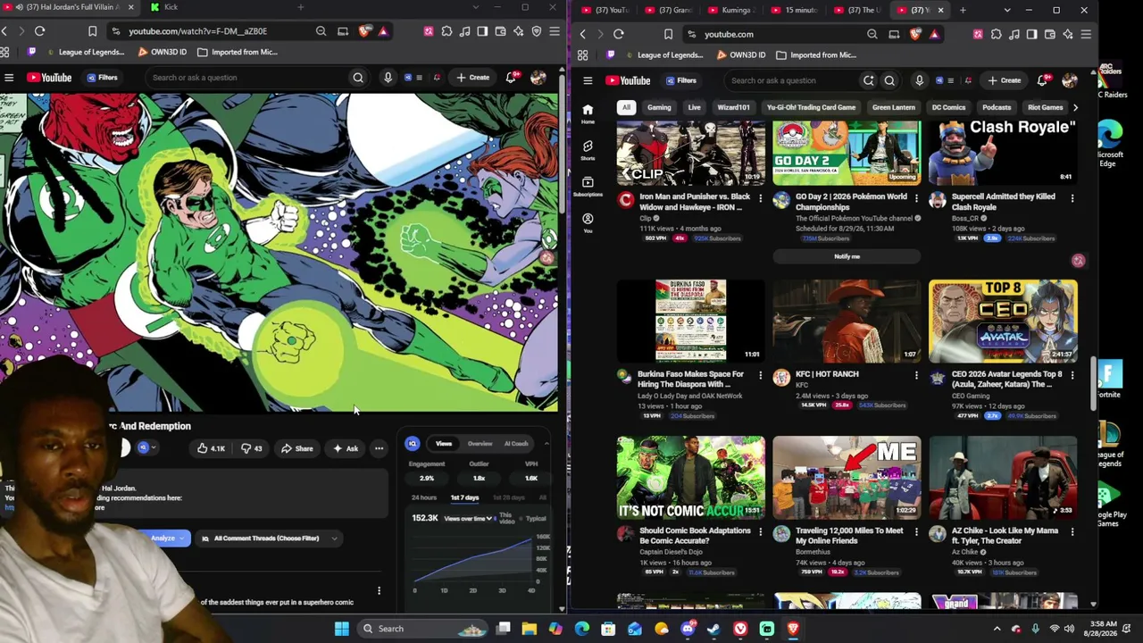
Task: Switch to the Views tab in the stats panel
Action: (x=444, y=444)
